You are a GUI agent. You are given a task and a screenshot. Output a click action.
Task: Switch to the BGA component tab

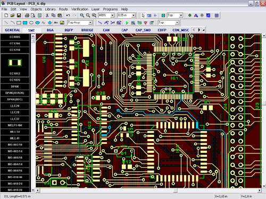(x=50, y=30)
